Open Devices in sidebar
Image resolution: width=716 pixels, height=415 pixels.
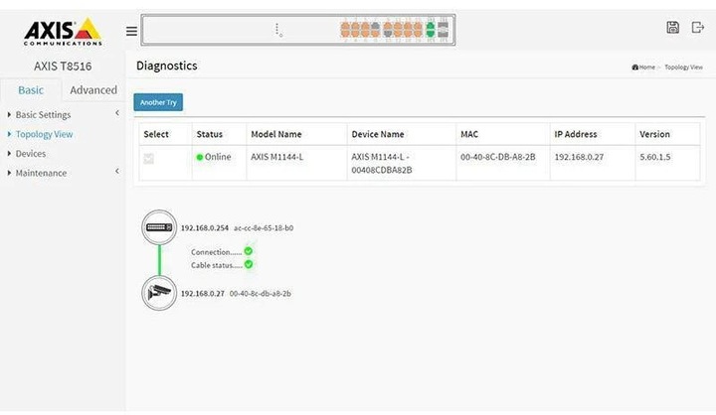click(x=31, y=154)
